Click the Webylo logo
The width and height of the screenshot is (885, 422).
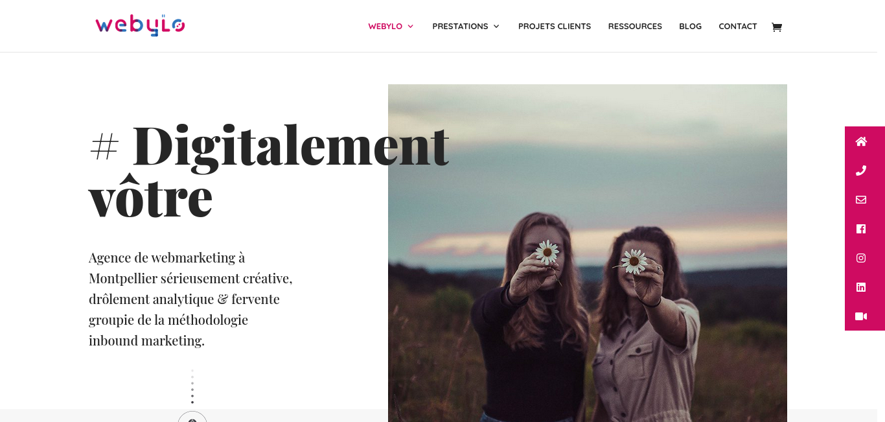click(x=140, y=25)
